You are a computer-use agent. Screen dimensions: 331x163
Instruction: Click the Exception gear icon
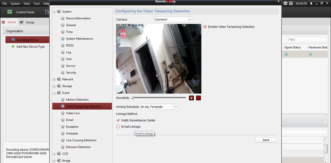point(63,127)
